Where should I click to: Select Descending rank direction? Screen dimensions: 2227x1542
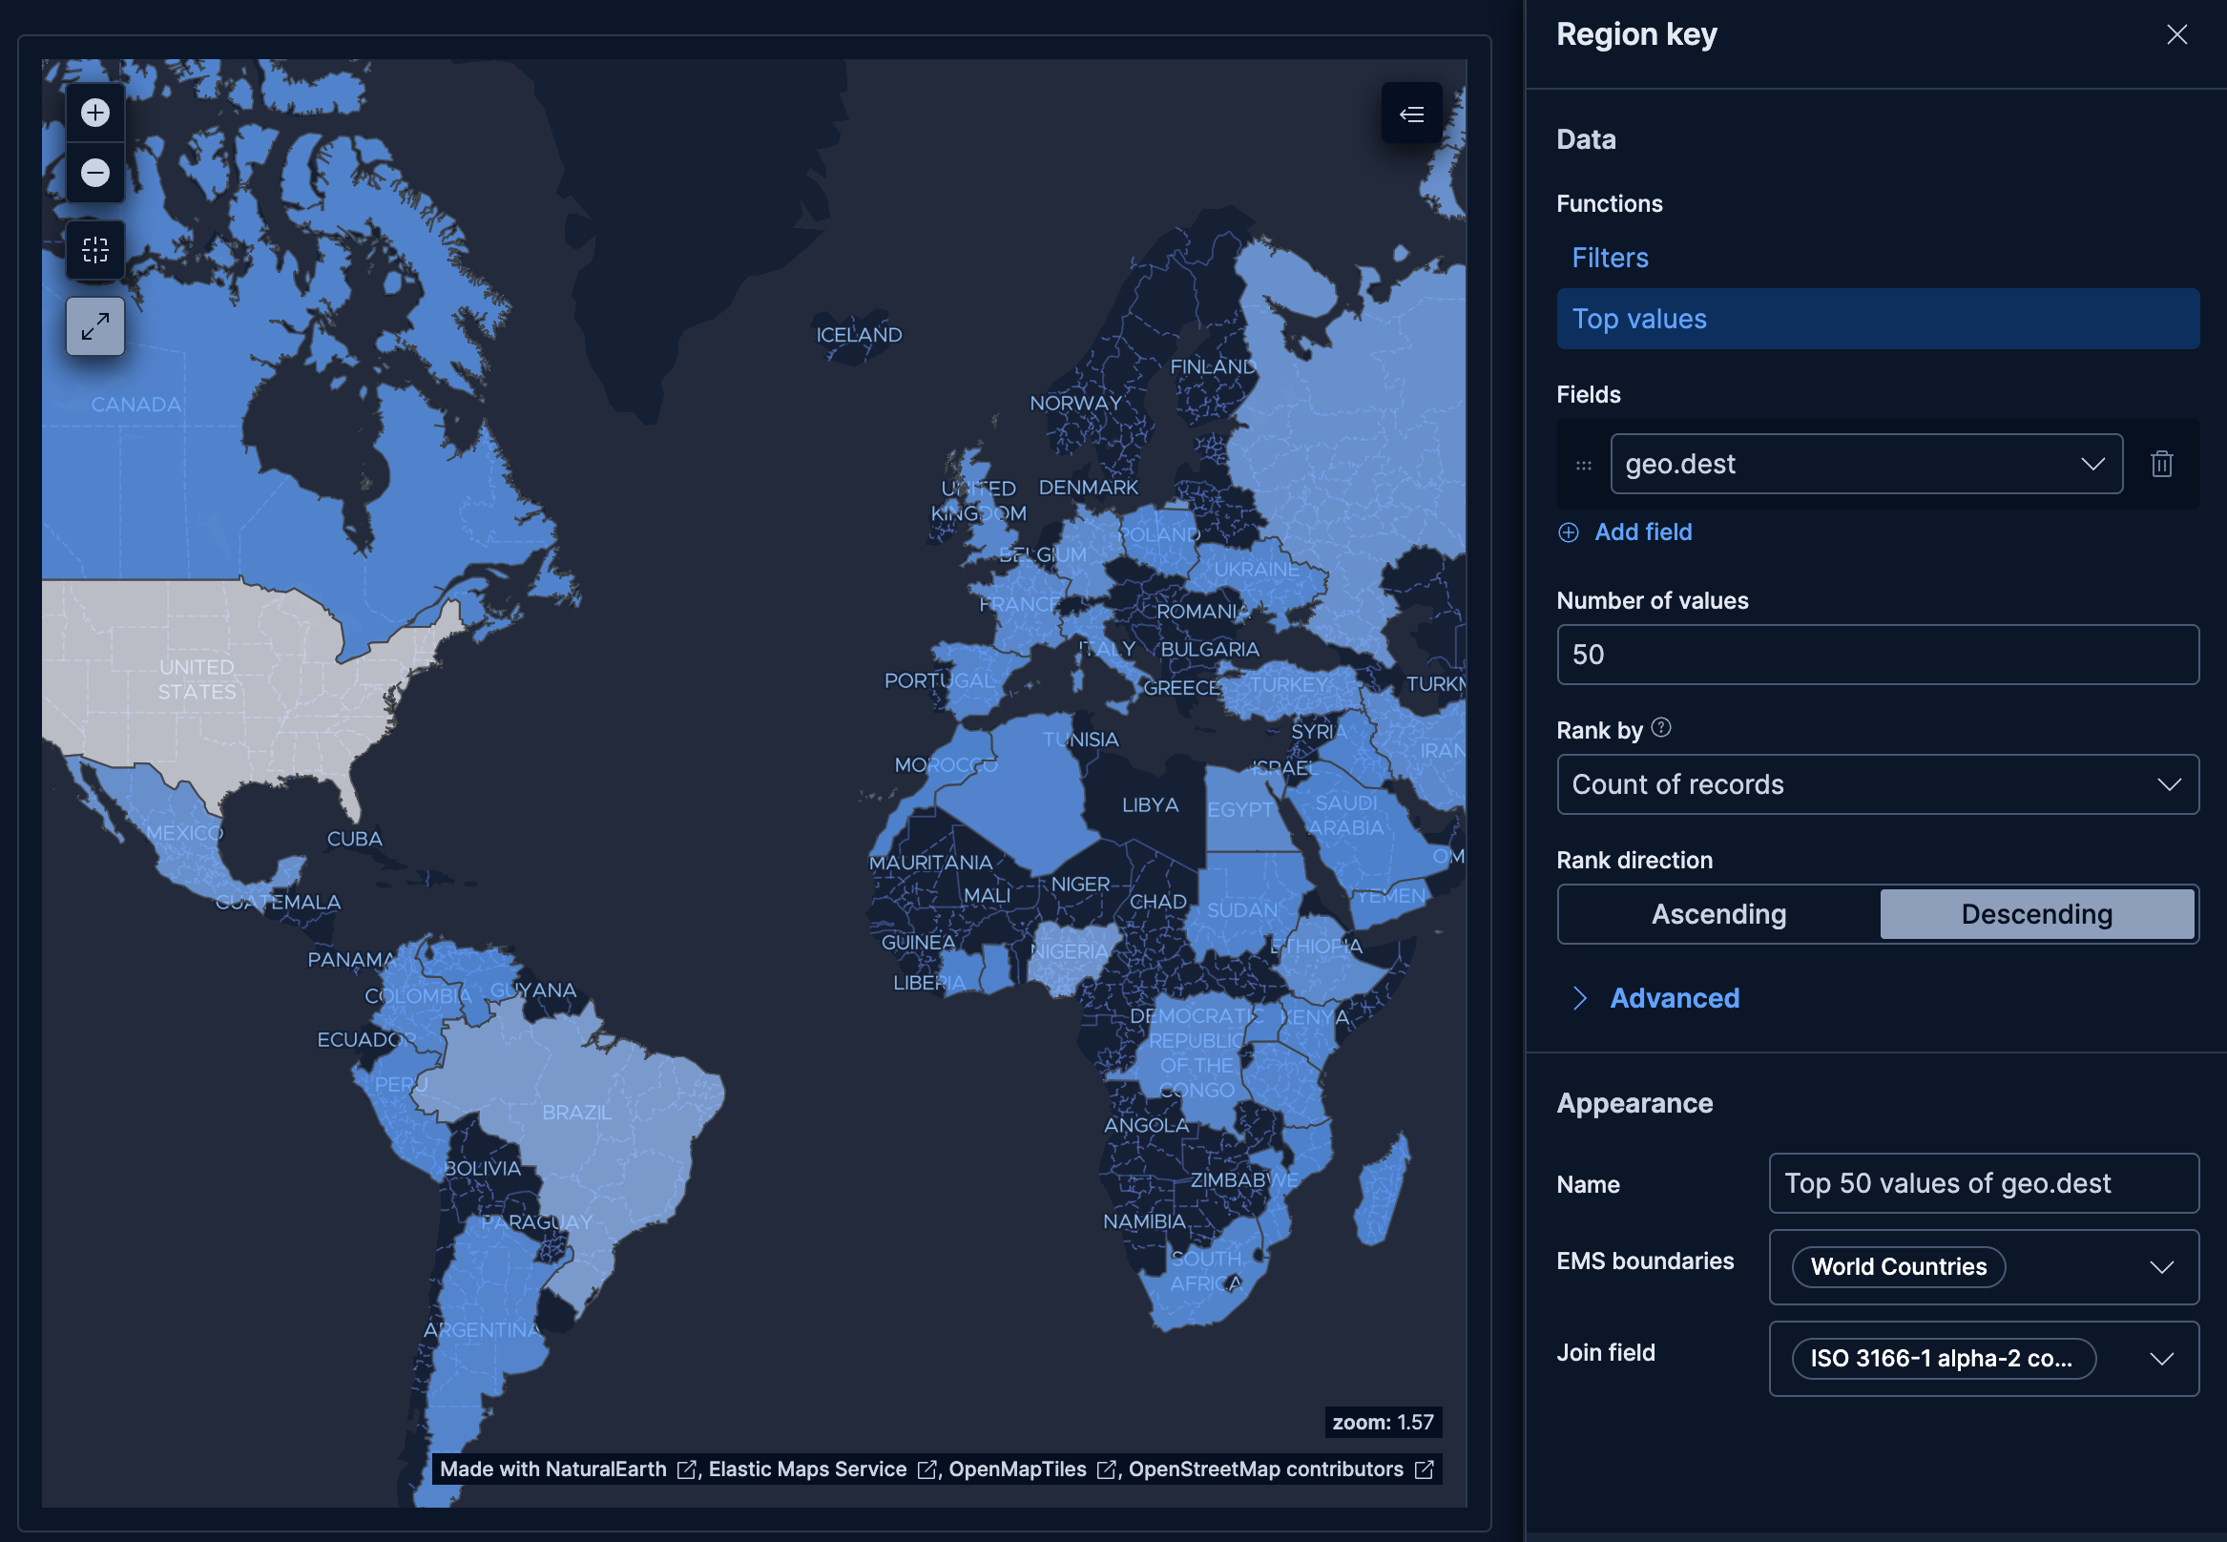[2038, 913]
